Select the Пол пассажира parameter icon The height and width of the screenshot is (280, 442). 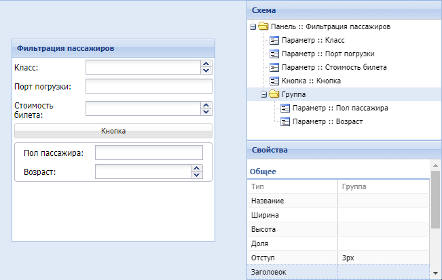click(285, 108)
